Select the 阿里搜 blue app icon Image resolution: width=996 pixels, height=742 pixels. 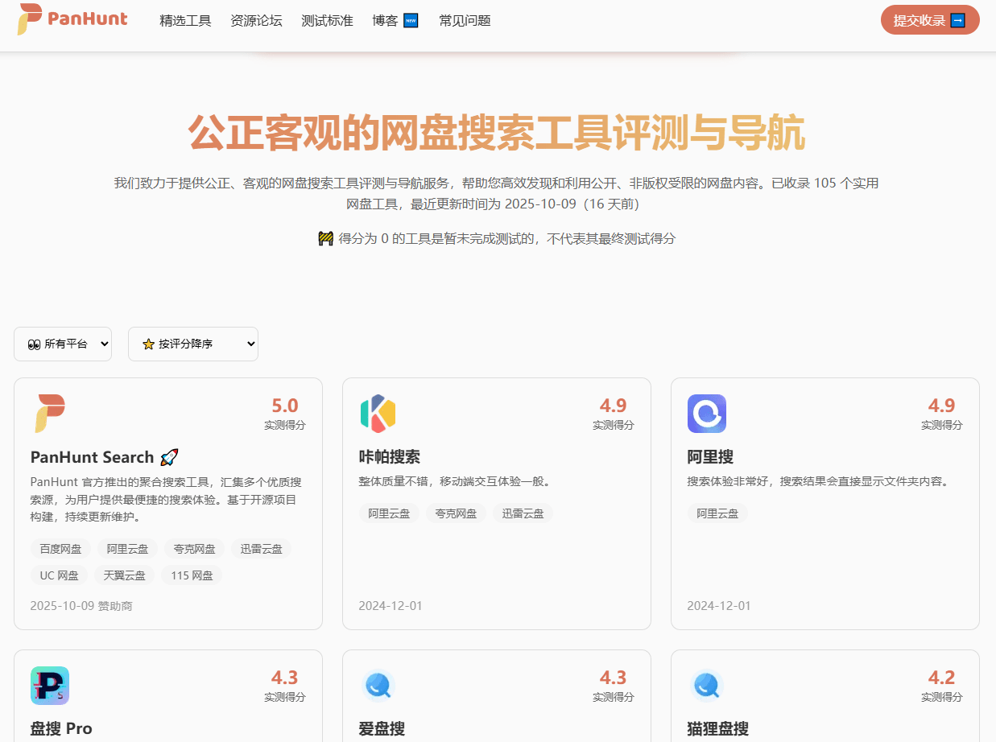709,414
